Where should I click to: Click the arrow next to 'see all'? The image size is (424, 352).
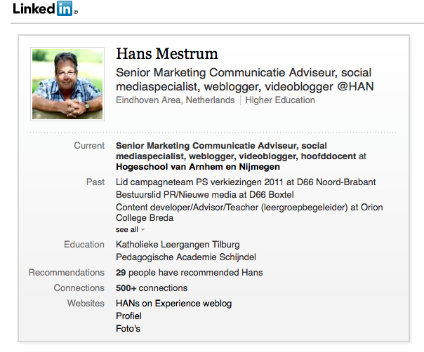pyautogui.click(x=143, y=230)
